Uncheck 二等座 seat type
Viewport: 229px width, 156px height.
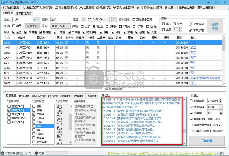(x=34, y=114)
